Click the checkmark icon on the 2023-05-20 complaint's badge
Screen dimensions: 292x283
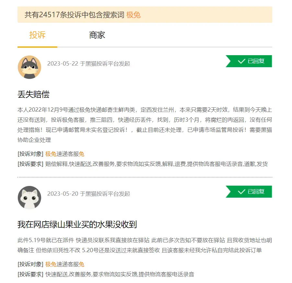241,192
